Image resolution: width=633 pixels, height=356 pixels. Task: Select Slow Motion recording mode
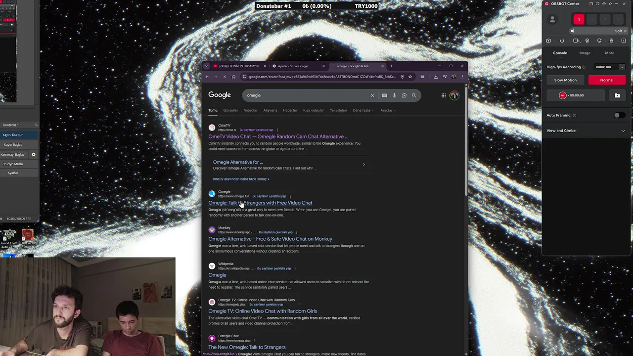565,80
